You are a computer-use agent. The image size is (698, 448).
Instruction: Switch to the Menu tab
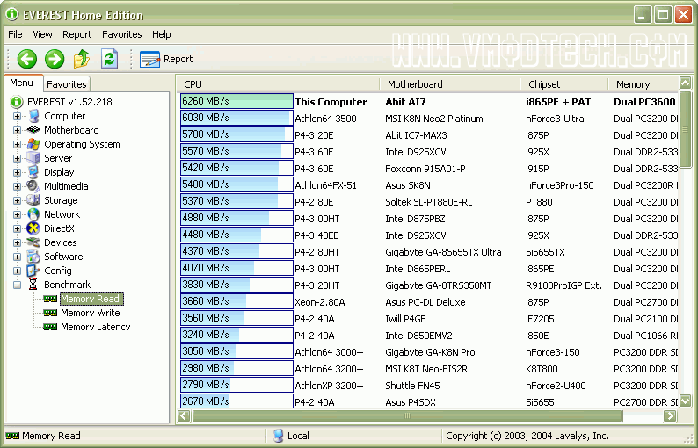click(x=22, y=83)
